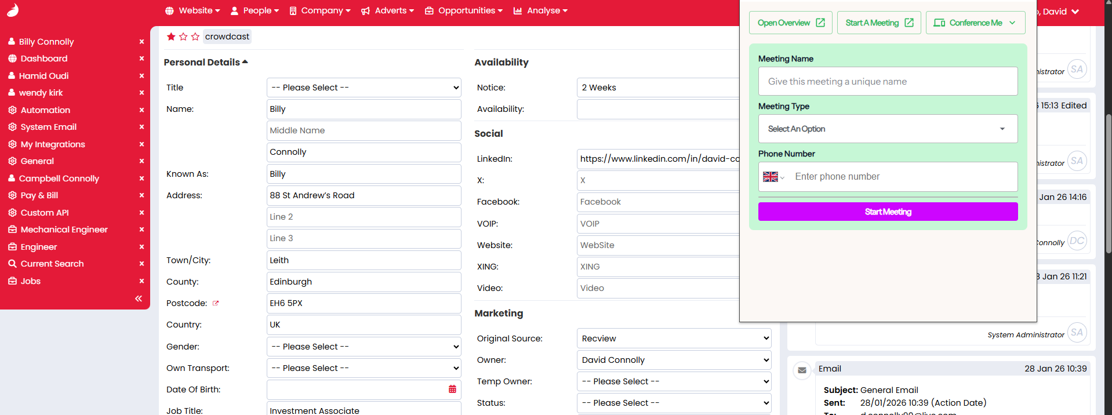Image resolution: width=1112 pixels, height=415 pixels.
Task: Click the page vertical scrollbar
Action: tap(1108, 185)
